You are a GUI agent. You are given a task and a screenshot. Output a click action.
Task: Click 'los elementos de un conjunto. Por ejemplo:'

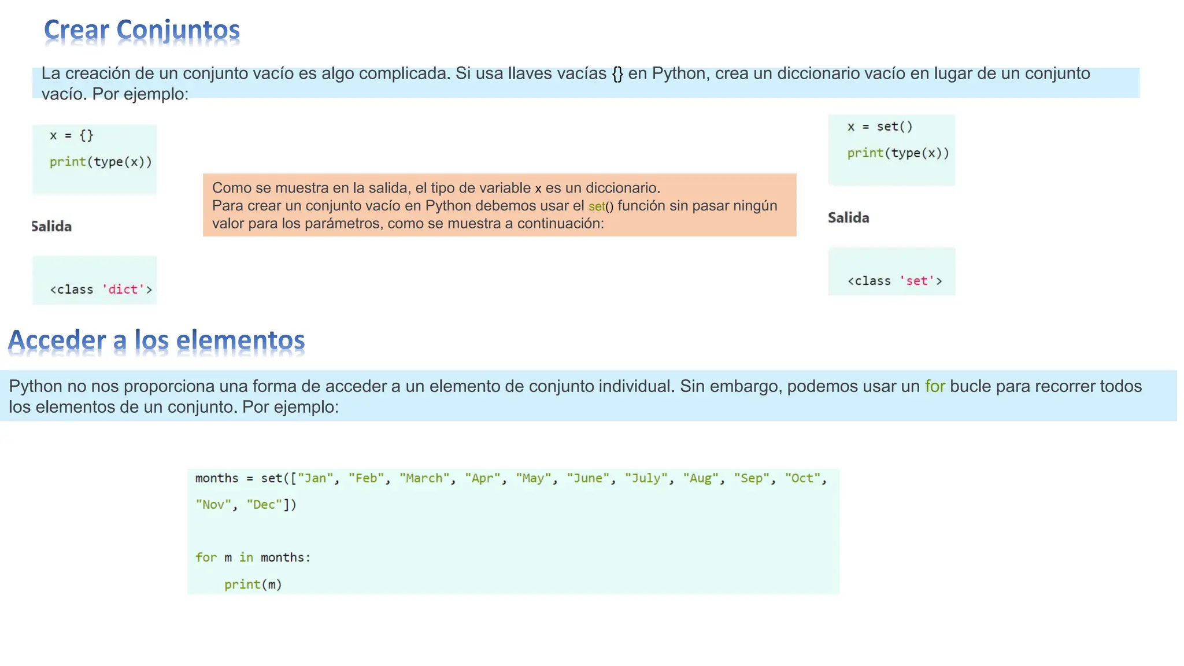point(173,407)
